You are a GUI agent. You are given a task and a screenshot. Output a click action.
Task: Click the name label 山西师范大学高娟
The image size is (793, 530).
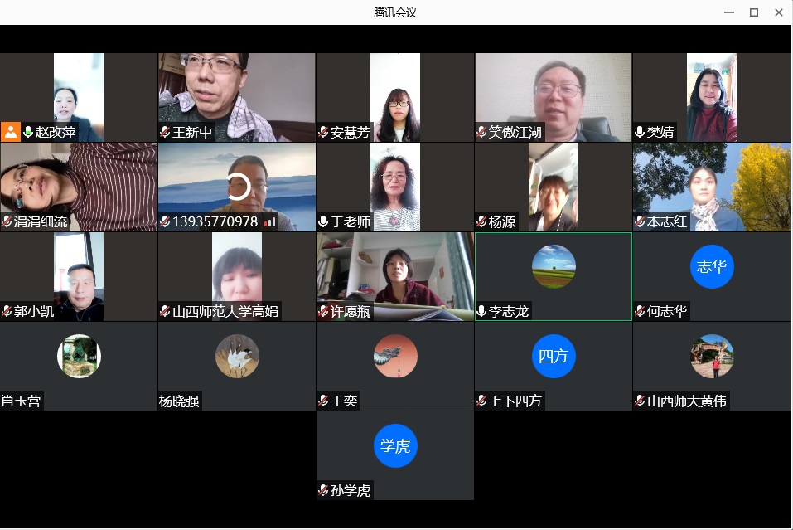tap(225, 312)
